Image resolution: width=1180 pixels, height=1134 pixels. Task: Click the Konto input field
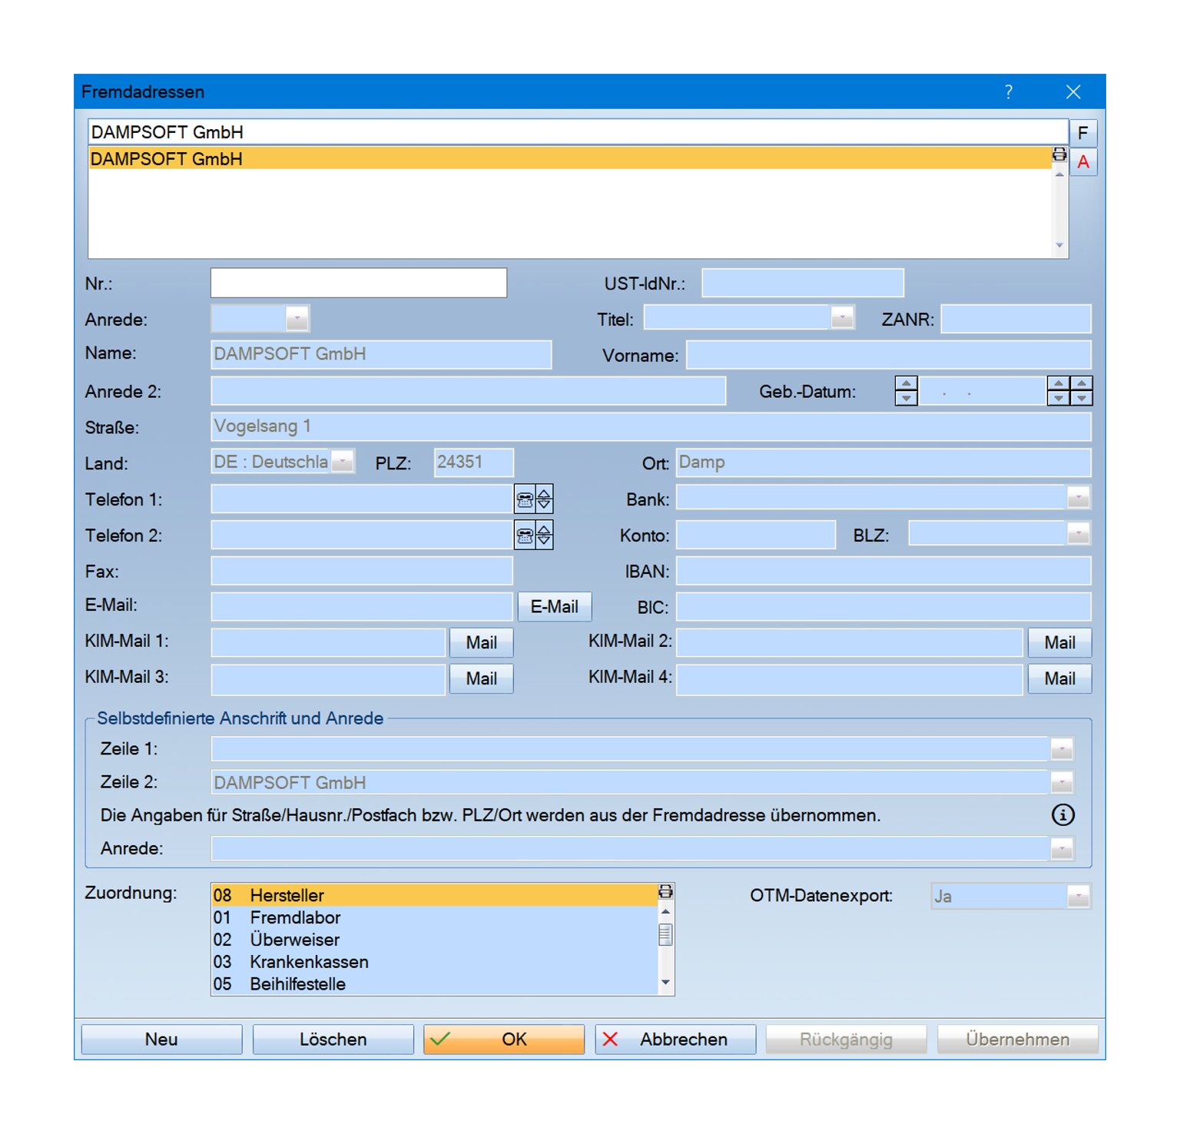(756, 535)
